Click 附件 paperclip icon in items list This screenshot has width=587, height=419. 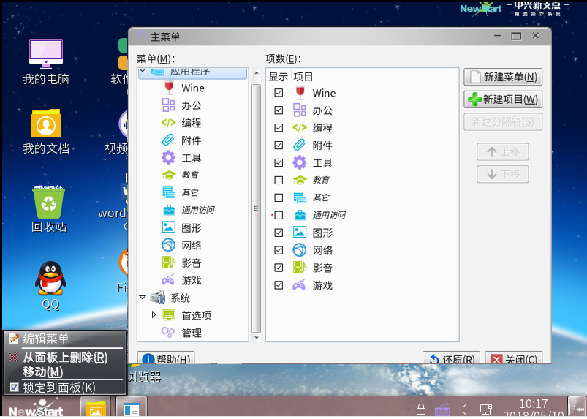point(300,145)
